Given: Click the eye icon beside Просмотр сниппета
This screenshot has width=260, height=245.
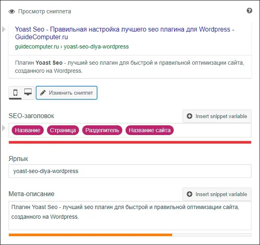Looking at the screenshot, I should pyautogui.click(x=12, y=11).
